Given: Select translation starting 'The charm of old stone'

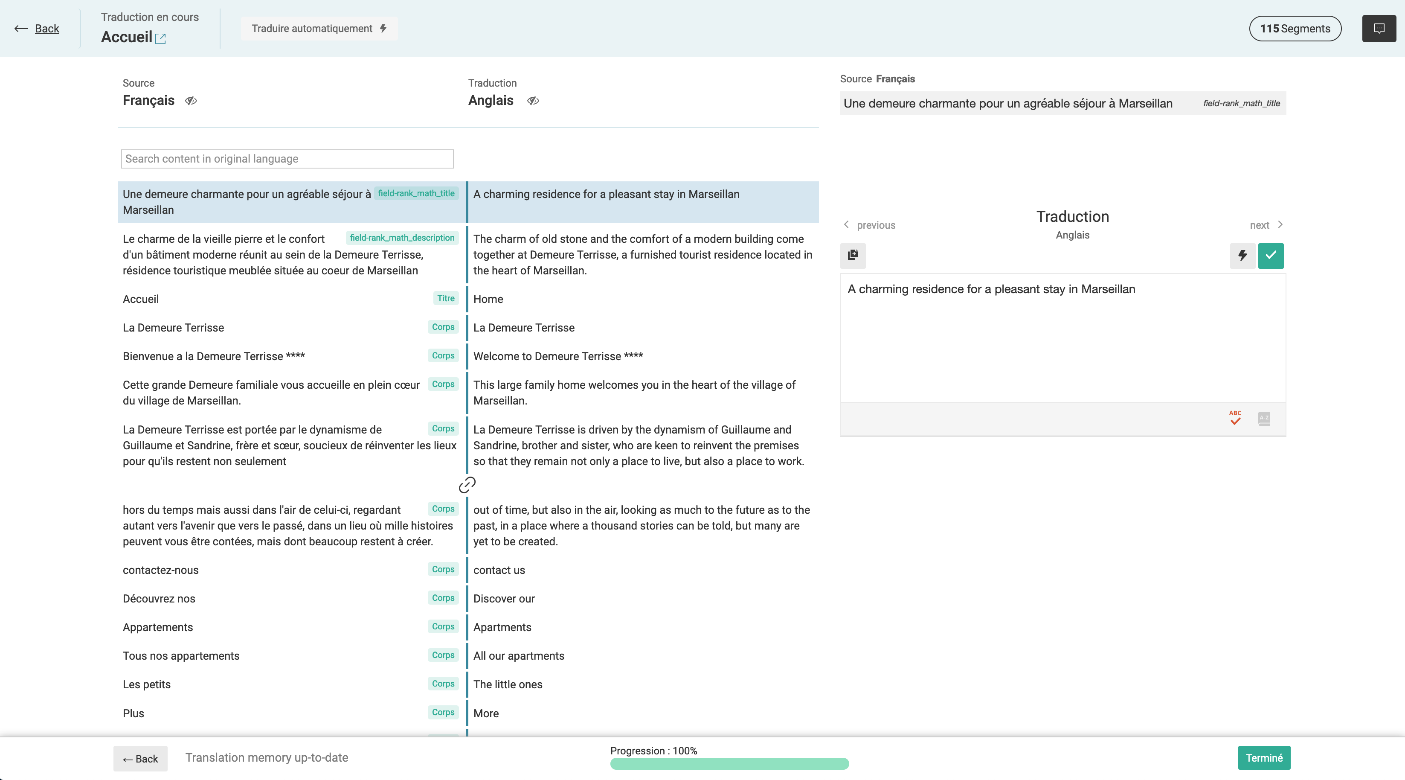Looking at the screenshot, I should click(644, 255).
